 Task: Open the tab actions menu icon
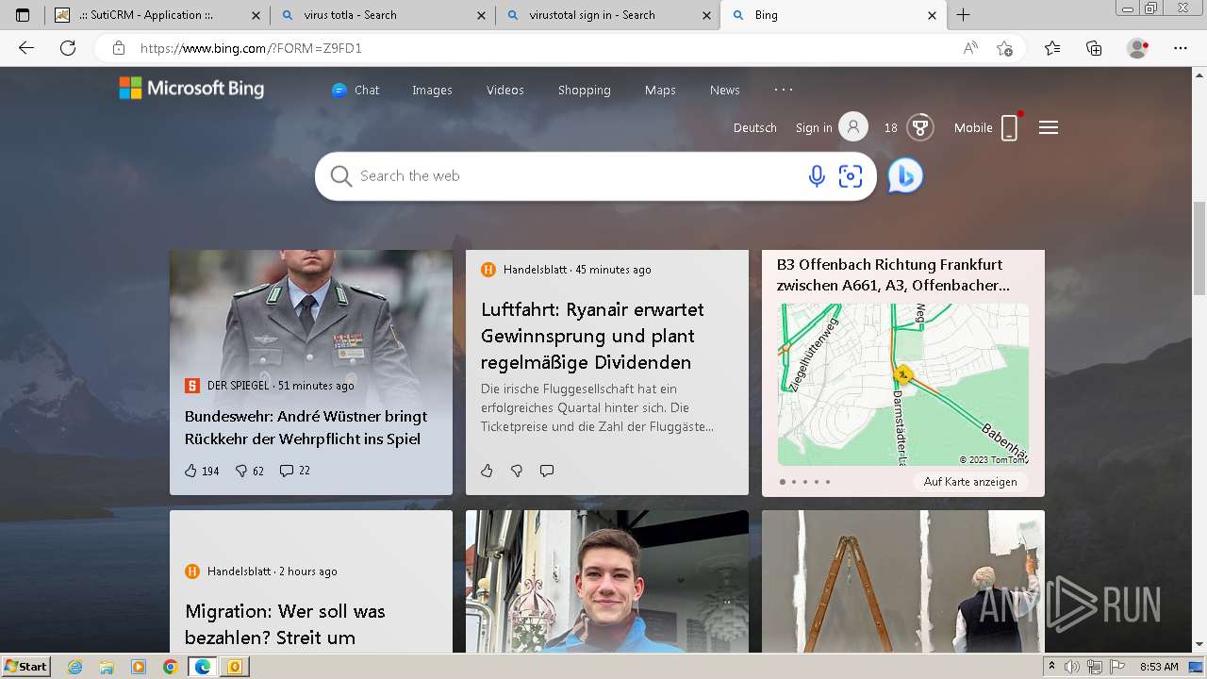click(23, 15)
